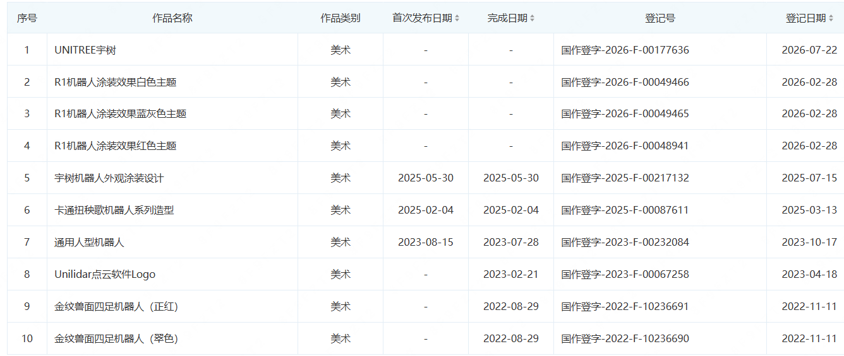Click row number 5
This screenshot has width=844, height=356.
click(27, 178)
